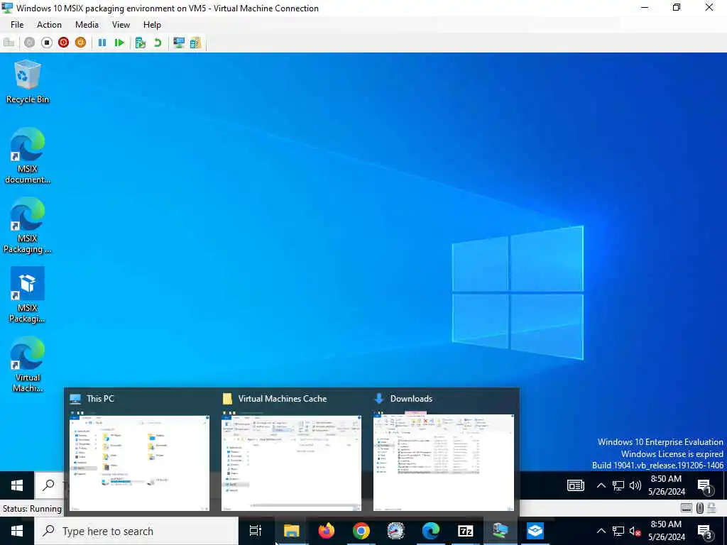
Task: Click the host Start button on the bottom taskbar
Action: point(17,531)
